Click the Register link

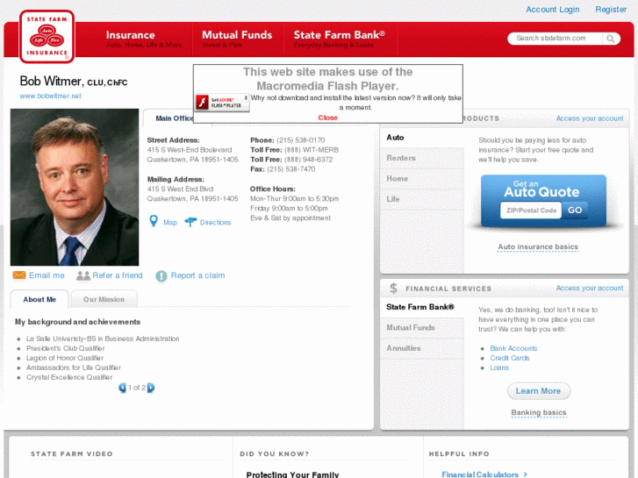point(611,10)
